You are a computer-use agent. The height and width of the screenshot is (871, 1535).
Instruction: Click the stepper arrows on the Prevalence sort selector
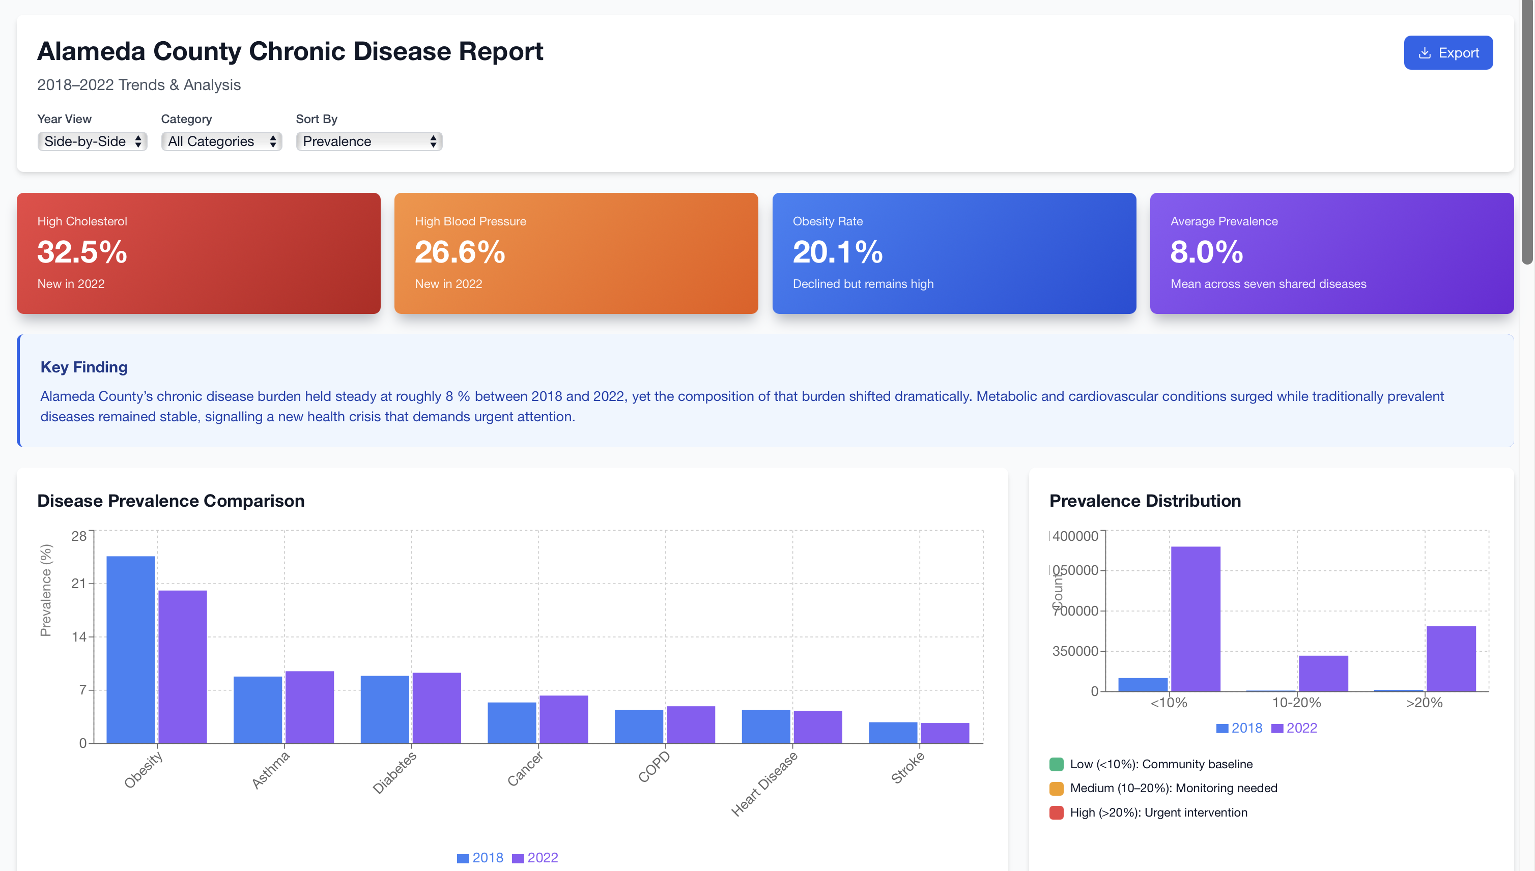(432, 141)
